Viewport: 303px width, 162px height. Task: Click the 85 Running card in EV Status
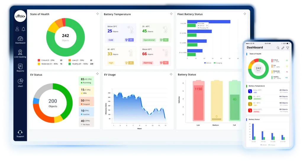pyautogui.click(x=86, y=81)
